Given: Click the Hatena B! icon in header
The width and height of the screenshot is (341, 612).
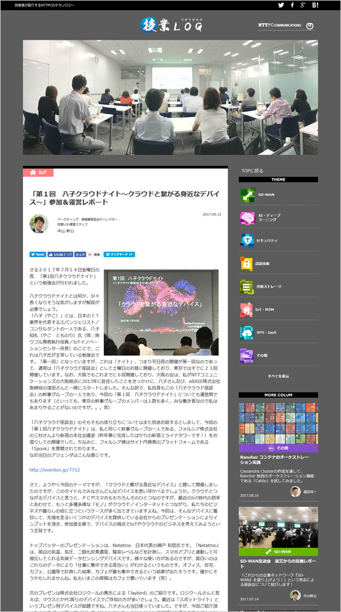Looking at the screenshot, I should [x=315, y=5].
